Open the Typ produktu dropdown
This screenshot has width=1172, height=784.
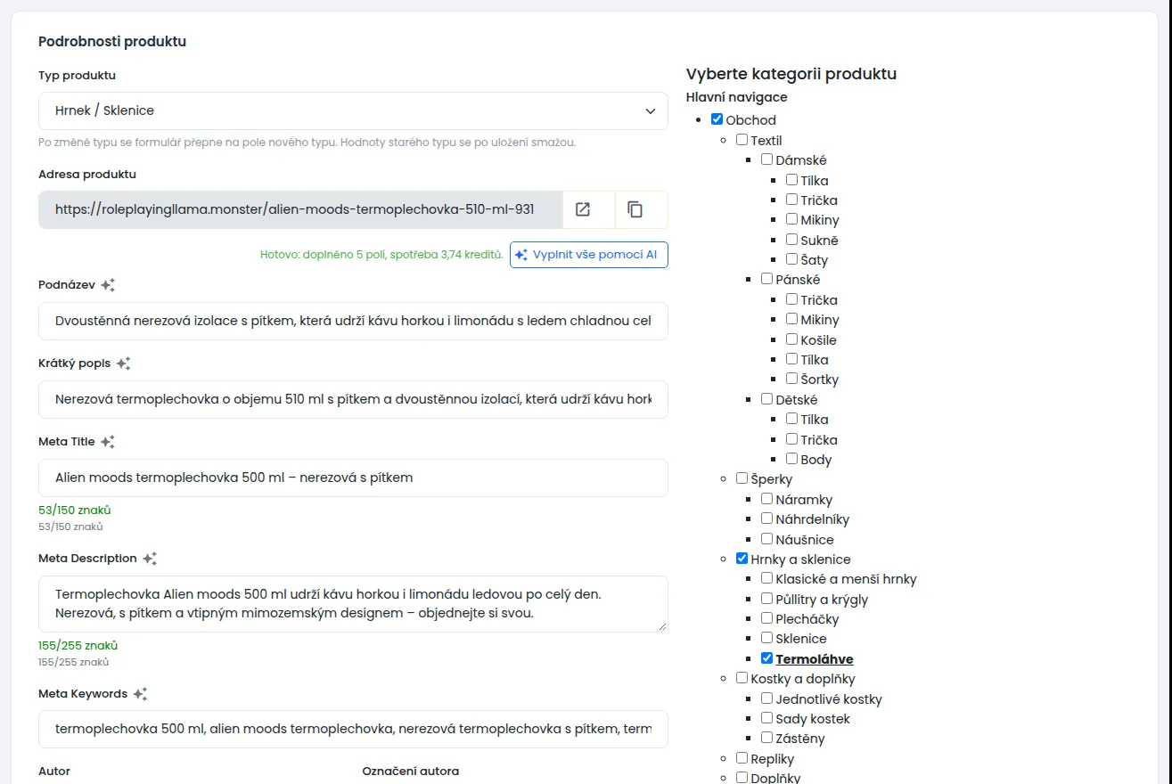353,110
